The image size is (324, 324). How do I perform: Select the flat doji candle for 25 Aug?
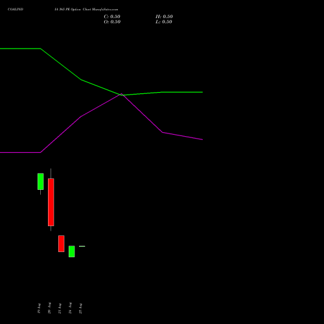pyautogui.click(x=82, y=246)
